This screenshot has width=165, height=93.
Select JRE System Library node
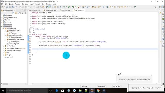(16, 48)
